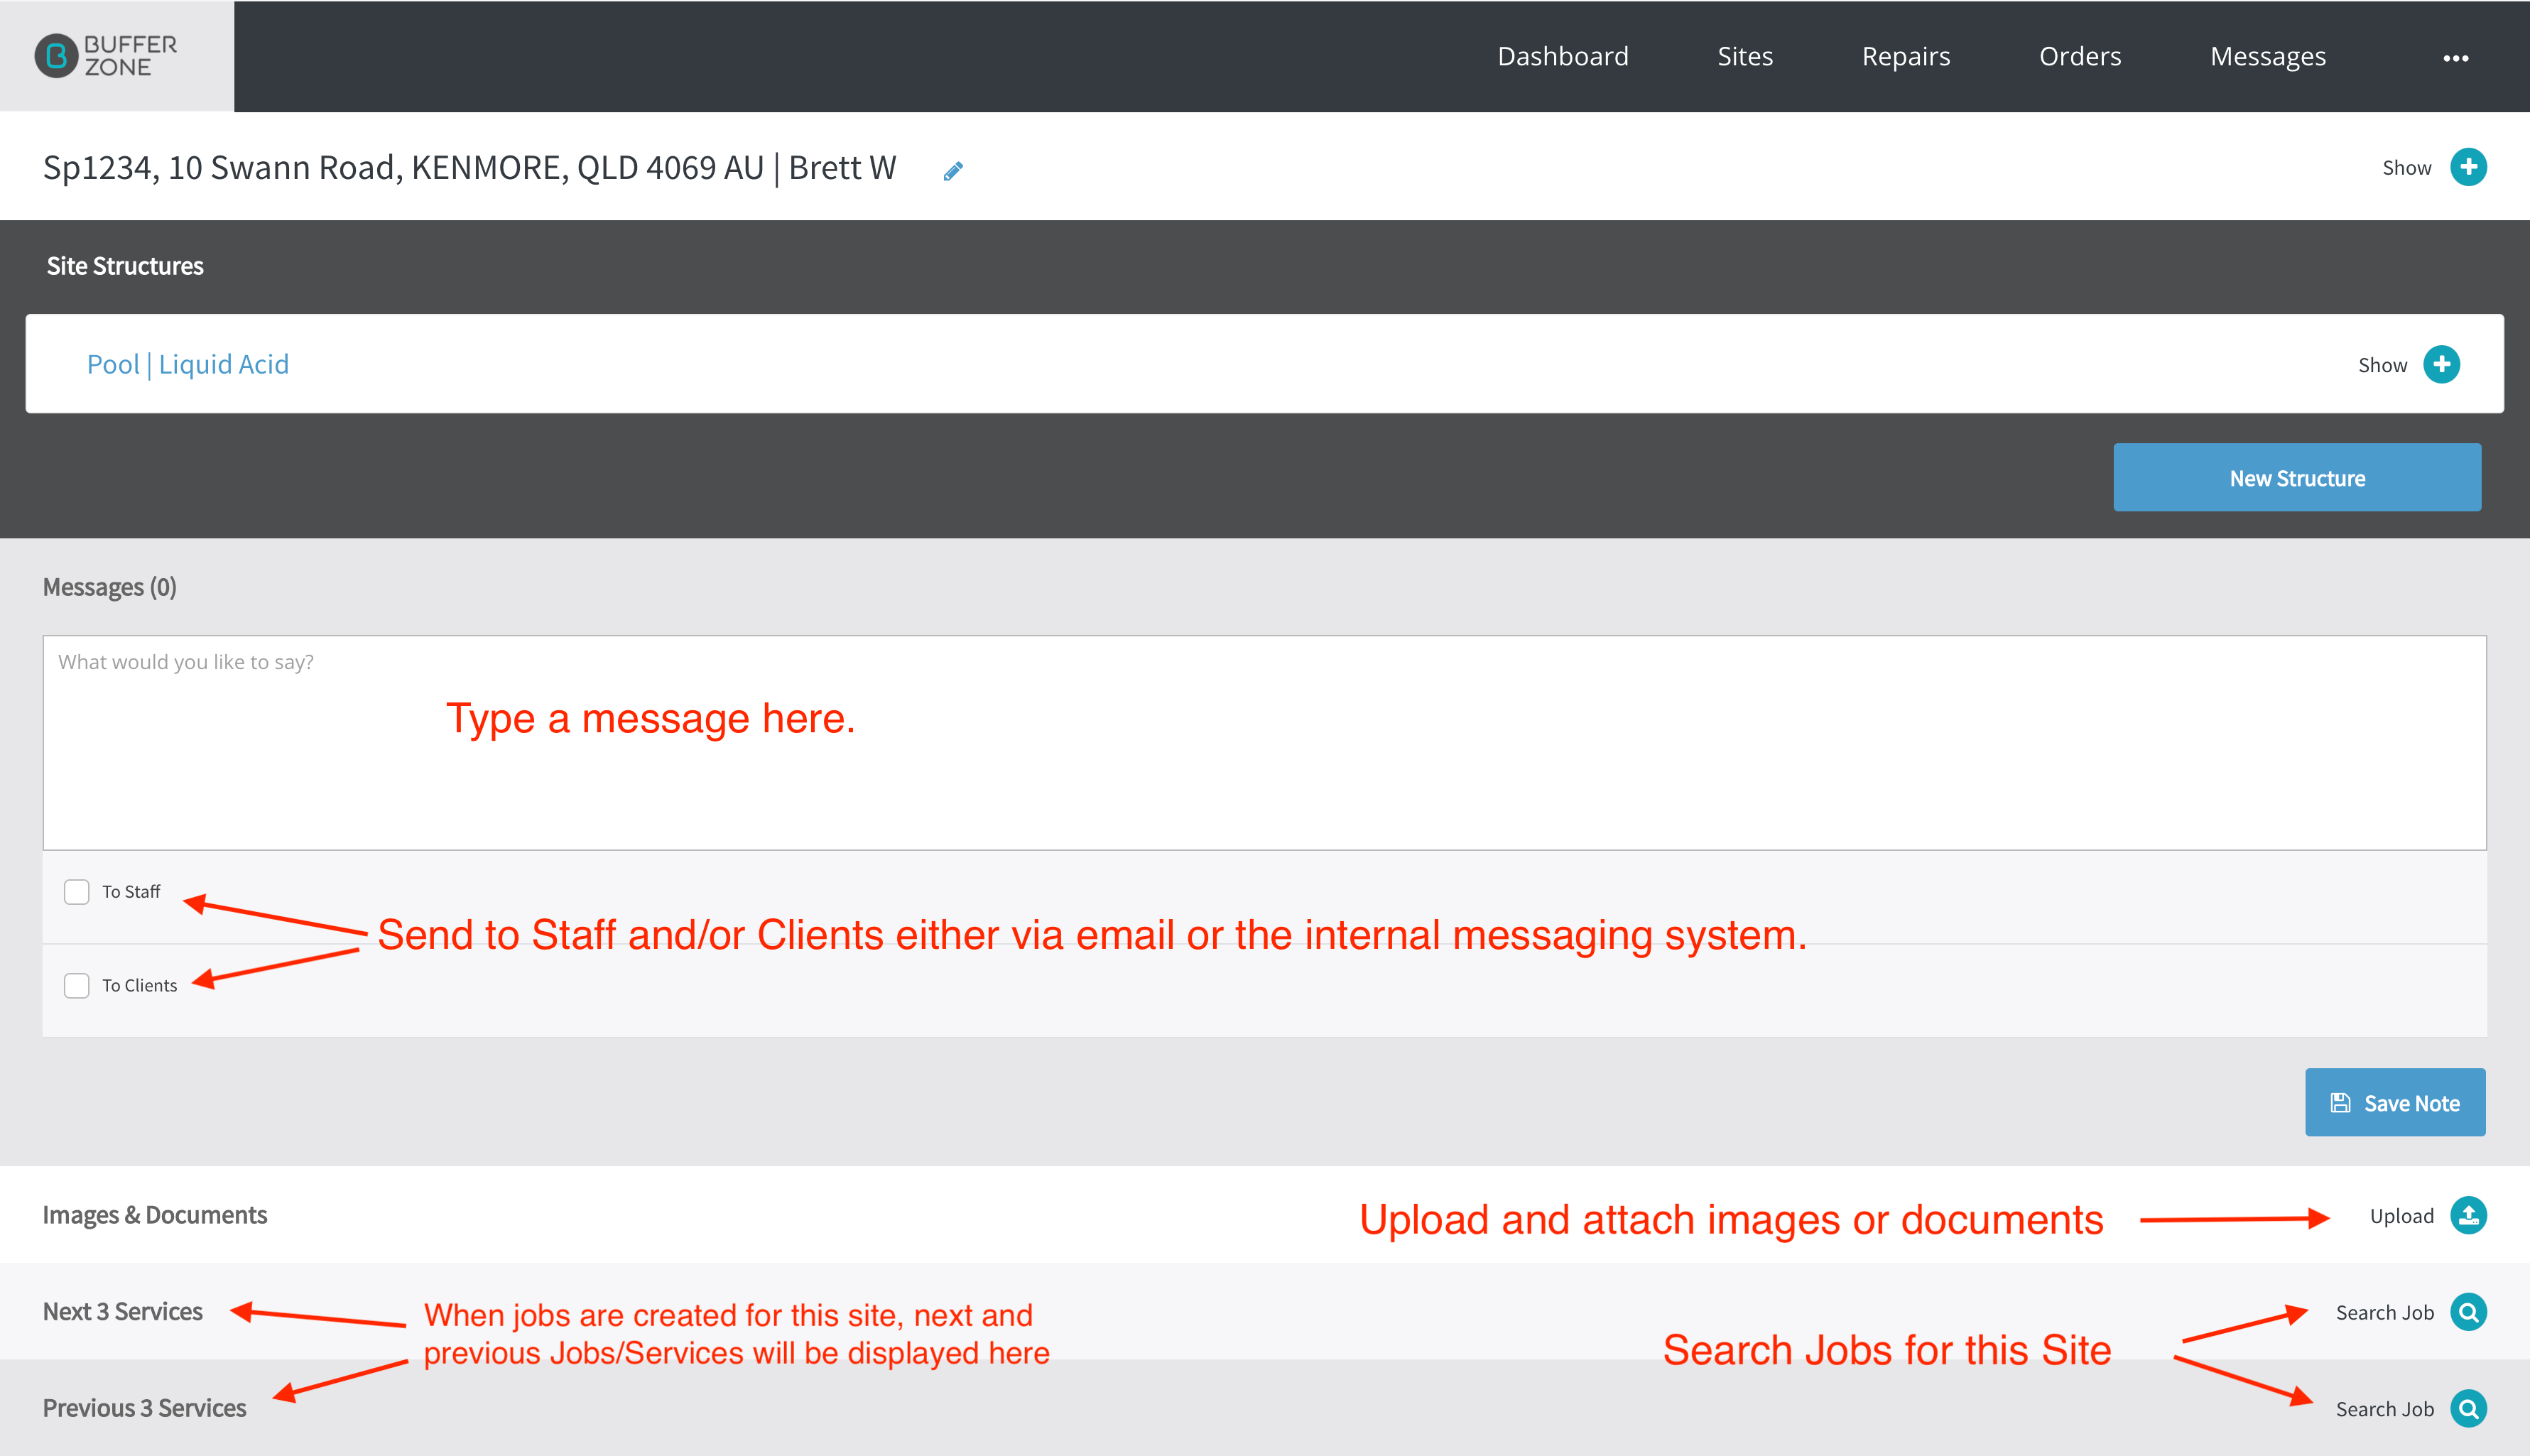Select the Site Structures heading
2530x1456 pixels.
tap(125, 266)
